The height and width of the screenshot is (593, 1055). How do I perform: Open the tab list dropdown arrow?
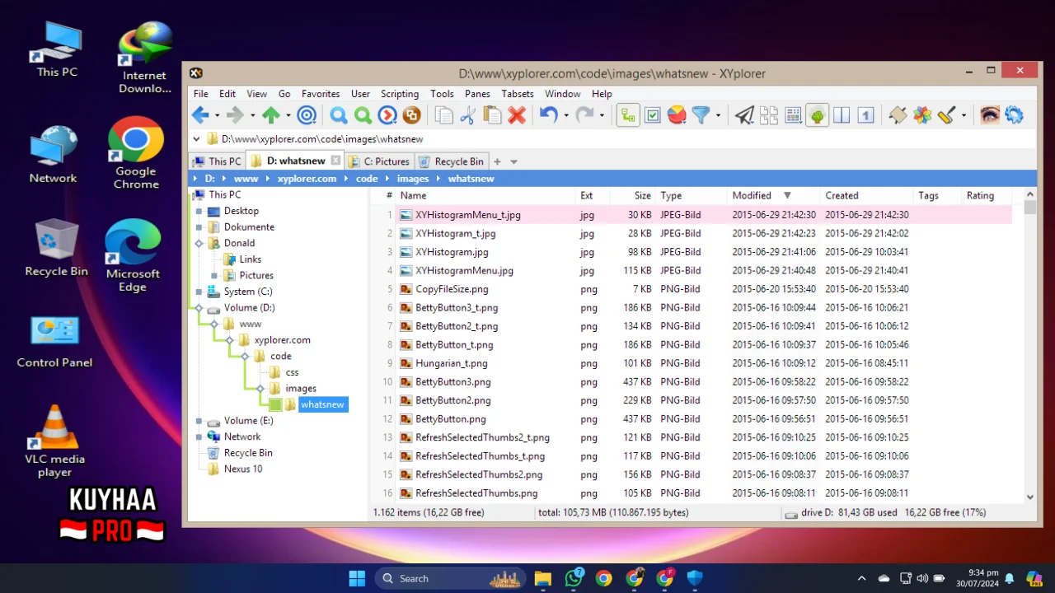513,161
